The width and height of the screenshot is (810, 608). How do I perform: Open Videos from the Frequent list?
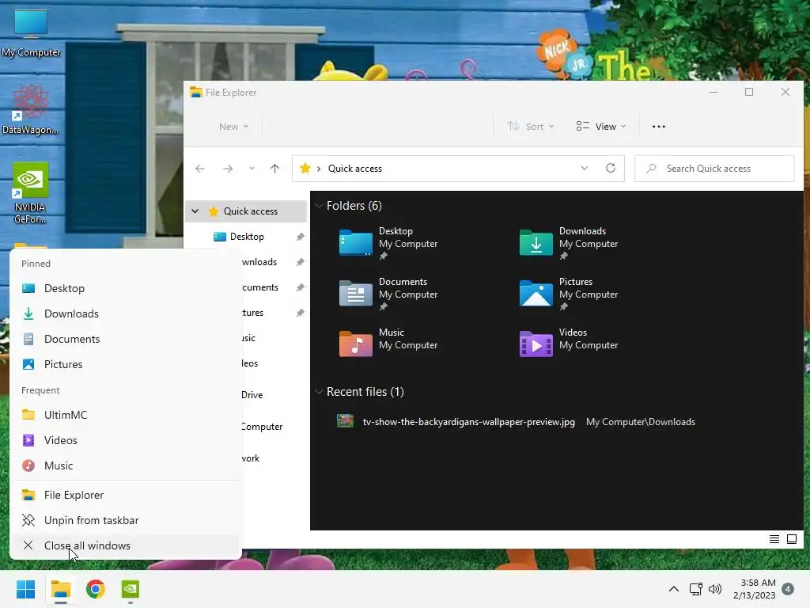click(x=126, y=440)
